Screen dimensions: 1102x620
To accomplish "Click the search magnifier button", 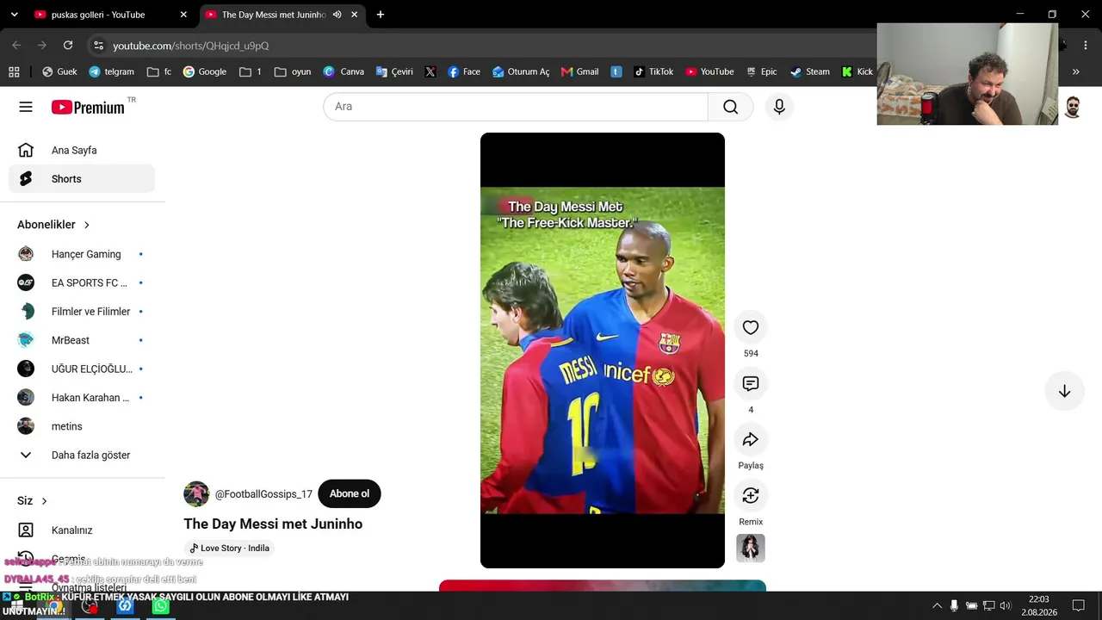I will [730, 107].
